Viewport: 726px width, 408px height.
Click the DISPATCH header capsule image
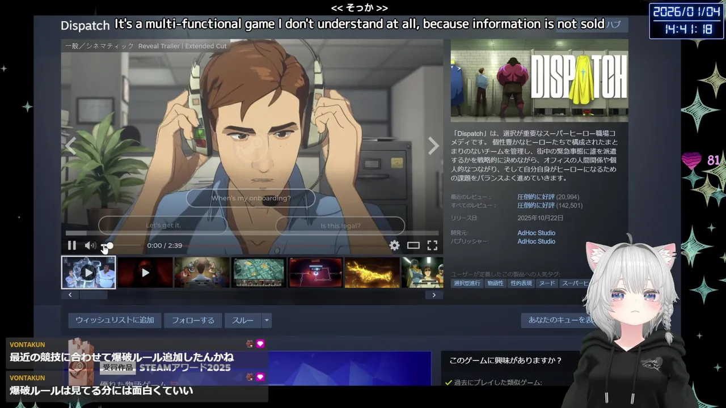pyautogui.click(x=539, y=80)
